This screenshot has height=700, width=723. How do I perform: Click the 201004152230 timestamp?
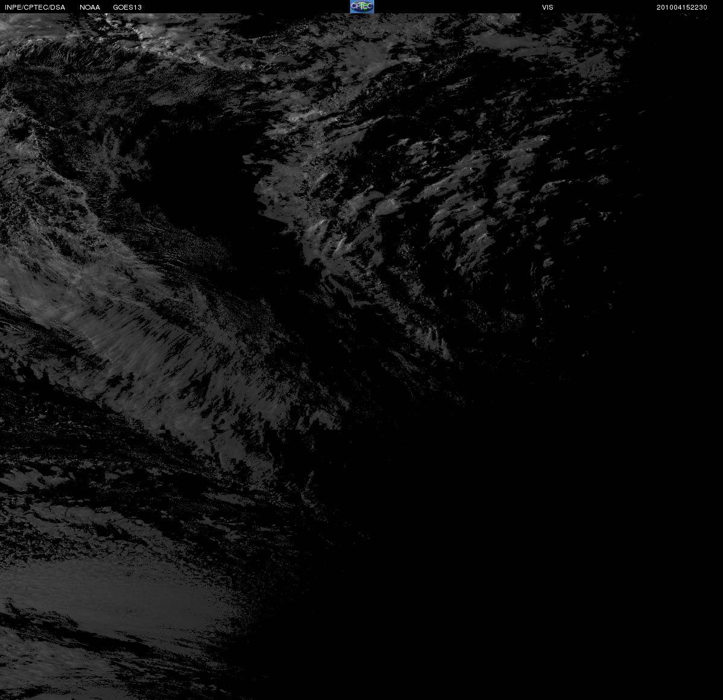[681, 7]
